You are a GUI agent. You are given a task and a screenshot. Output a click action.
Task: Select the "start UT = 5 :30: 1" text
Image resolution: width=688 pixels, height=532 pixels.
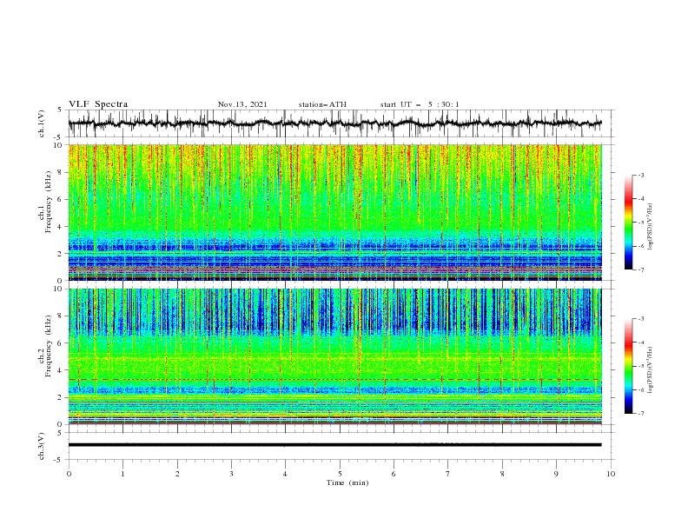point(420,104)
